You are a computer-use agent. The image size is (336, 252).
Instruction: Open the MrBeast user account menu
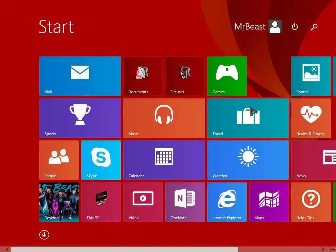point(258,27)
